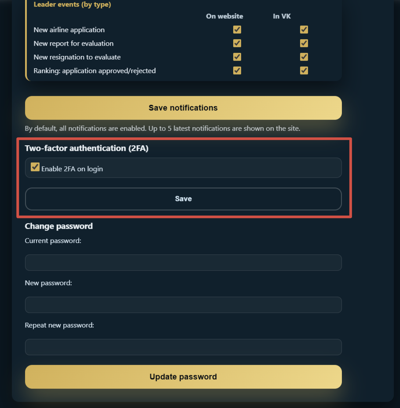The image size is (400, 408).
Task: Toggle the VK checkbox for New report for evaluation
Action: click(304, 43)
